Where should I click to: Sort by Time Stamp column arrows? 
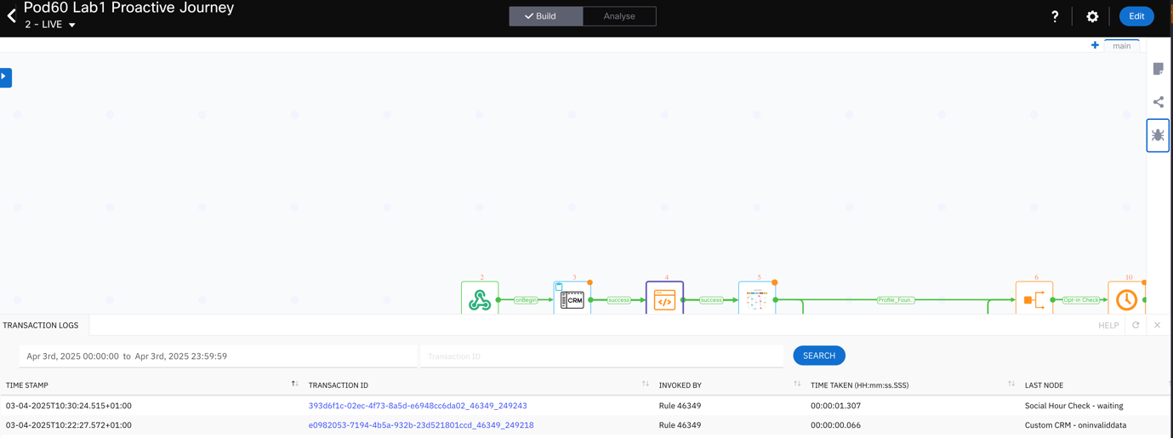pos(294,384)
